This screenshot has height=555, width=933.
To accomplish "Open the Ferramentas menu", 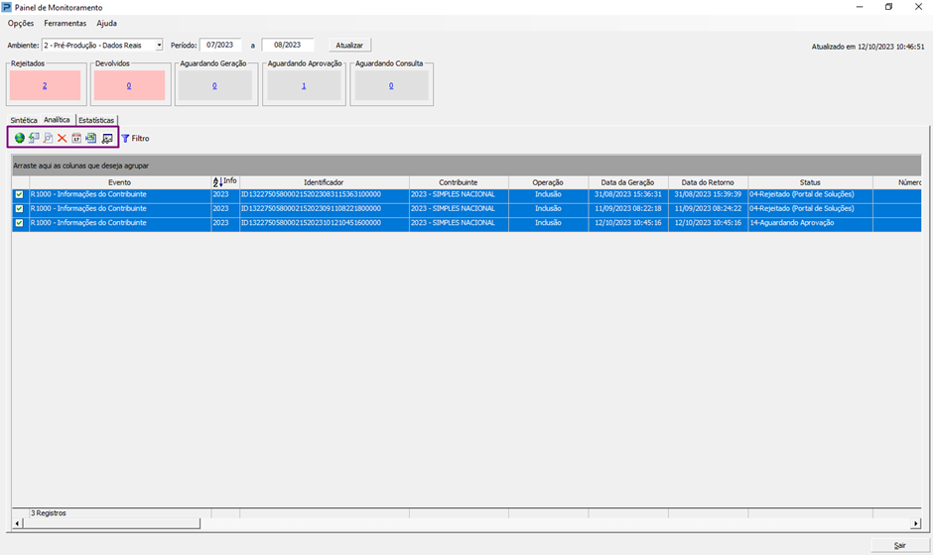I will pos(66,23).
